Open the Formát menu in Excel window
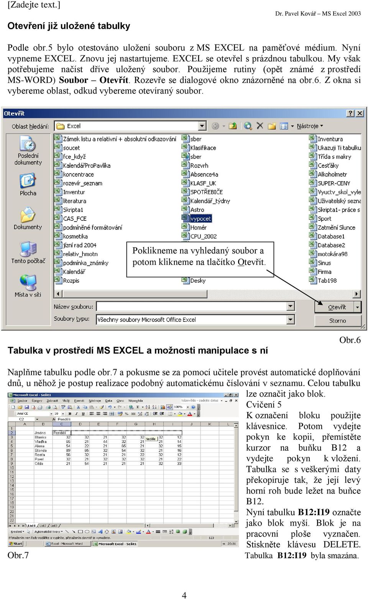 tap(79, 400)
